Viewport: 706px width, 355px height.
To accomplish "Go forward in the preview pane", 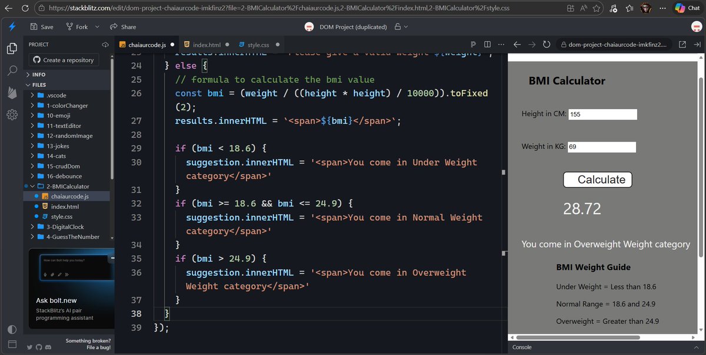I will click(532, 45).
